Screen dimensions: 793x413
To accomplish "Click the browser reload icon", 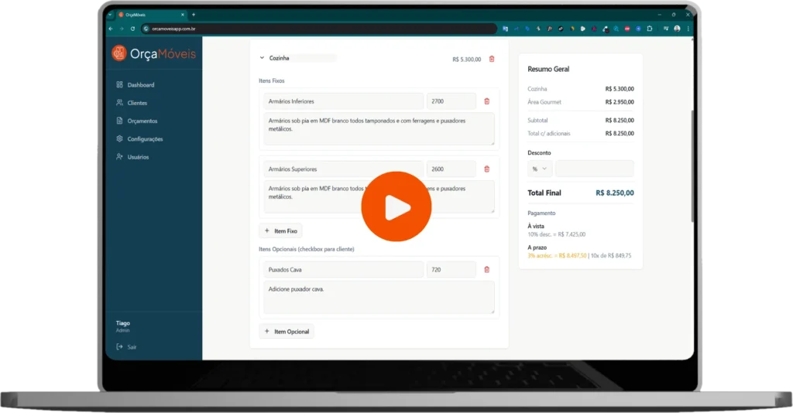I will 132,29.
